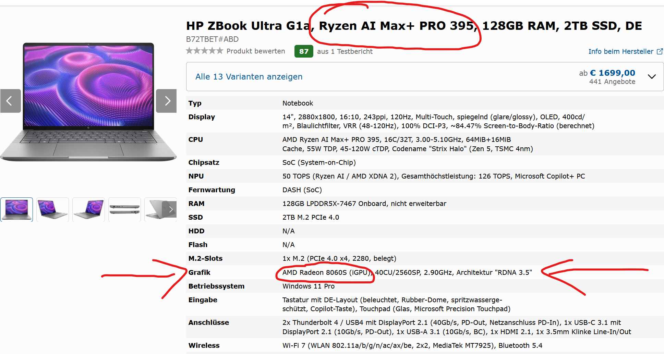Click the Chipsatz value SoC (System-on-Chip)

click(319, 162)
